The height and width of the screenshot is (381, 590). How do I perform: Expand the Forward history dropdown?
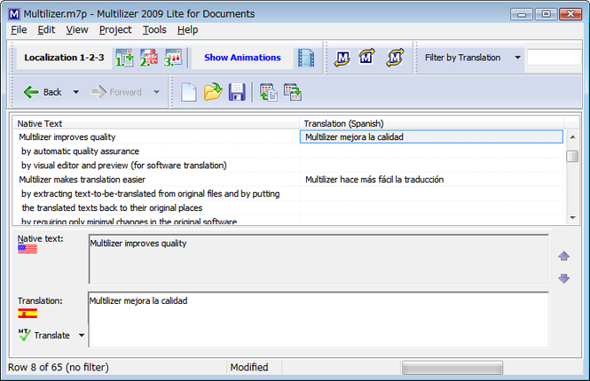click(156, 92)
